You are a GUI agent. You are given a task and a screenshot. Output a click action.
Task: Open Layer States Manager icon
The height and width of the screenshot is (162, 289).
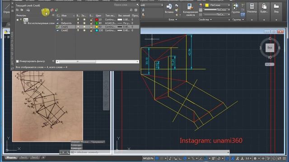tap(28, 10)
